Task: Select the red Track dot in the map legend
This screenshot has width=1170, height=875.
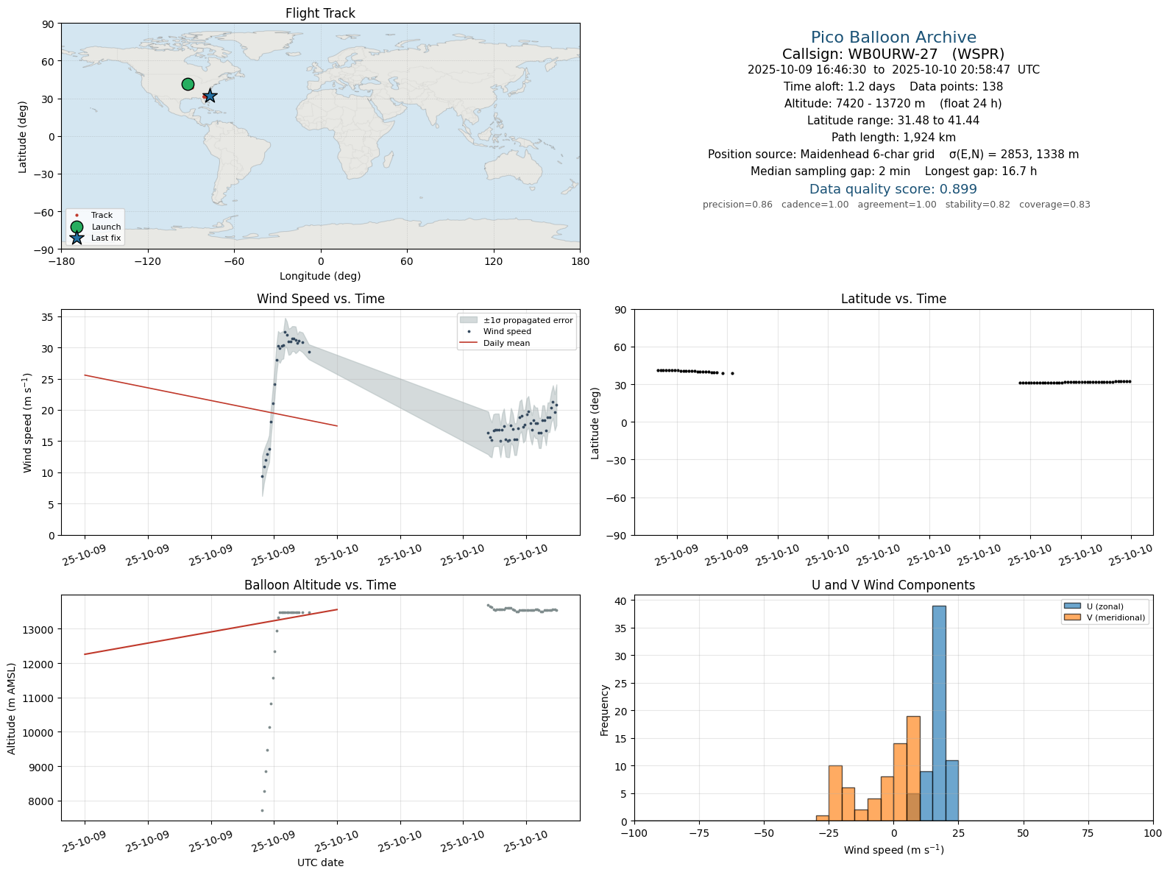Action: (77, 216)
